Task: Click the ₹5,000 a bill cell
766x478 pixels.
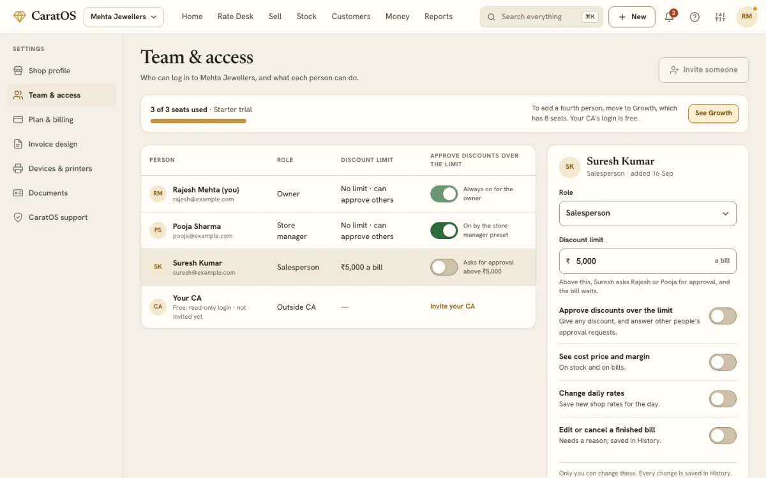Action: pos(362,267)
